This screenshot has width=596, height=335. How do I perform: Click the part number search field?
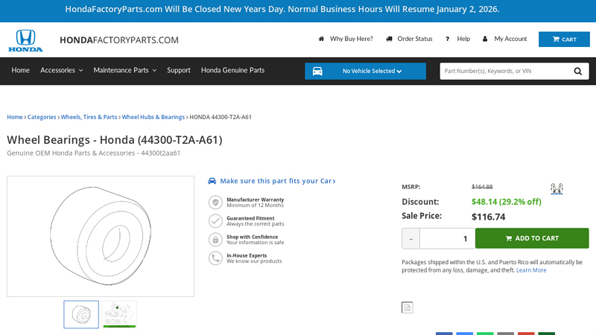[x=503, y=71]
